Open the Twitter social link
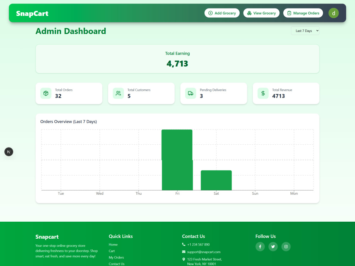The width and height of the screenshot is (355, 266). (x=273, y=246)
